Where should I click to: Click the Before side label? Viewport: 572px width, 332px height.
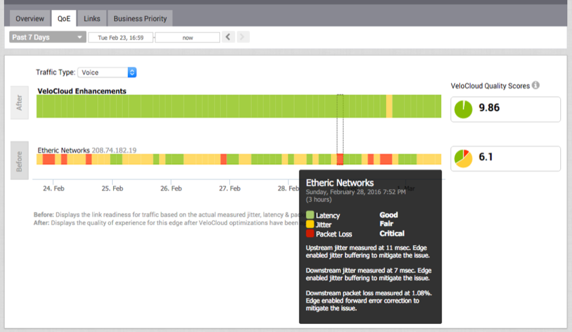pyautogui.click(x=19, y=160)
